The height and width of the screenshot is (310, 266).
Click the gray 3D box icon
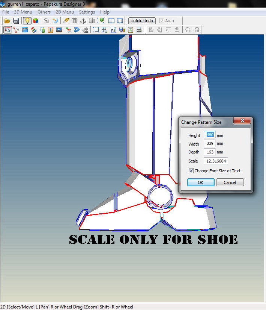[x=47, y=21]
